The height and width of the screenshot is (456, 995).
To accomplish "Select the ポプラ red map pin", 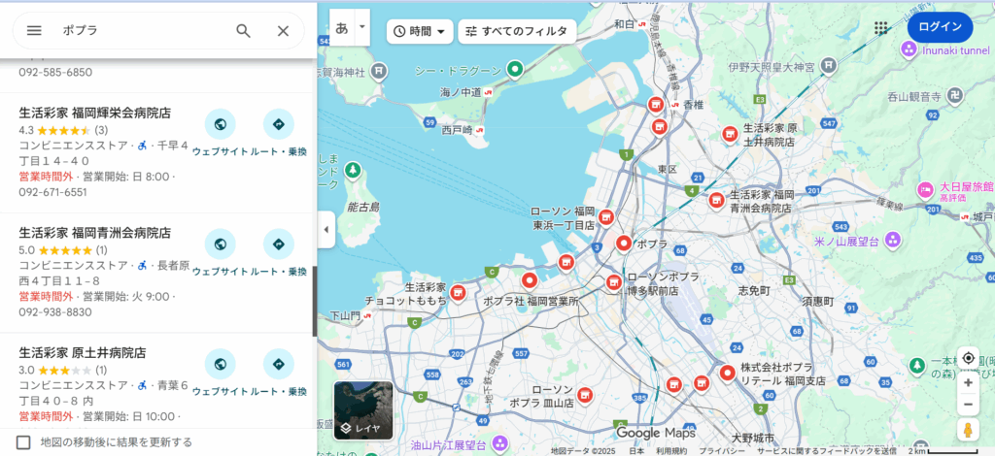I will [624, 244].
